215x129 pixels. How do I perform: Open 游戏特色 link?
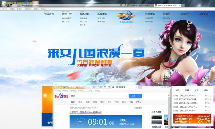tap(84, 21)
